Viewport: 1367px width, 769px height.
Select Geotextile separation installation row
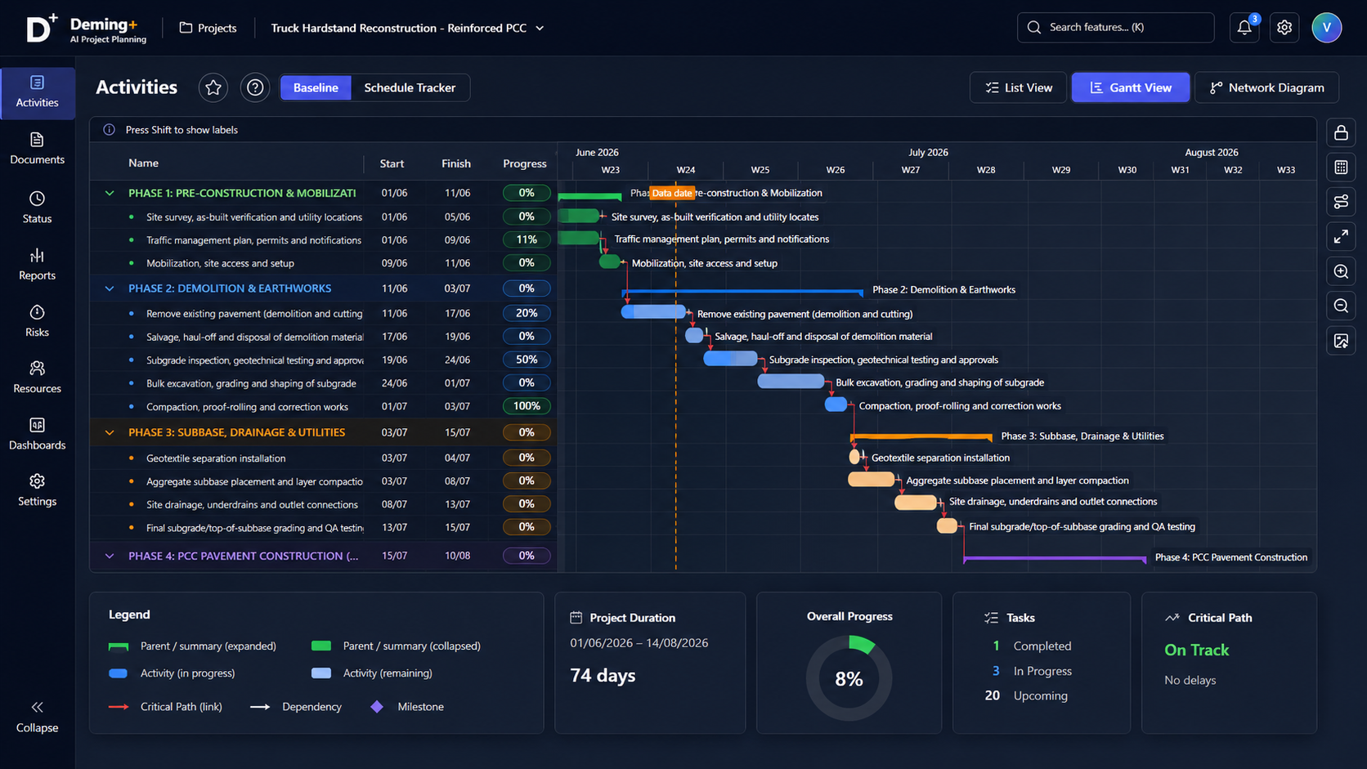[323, 458]
